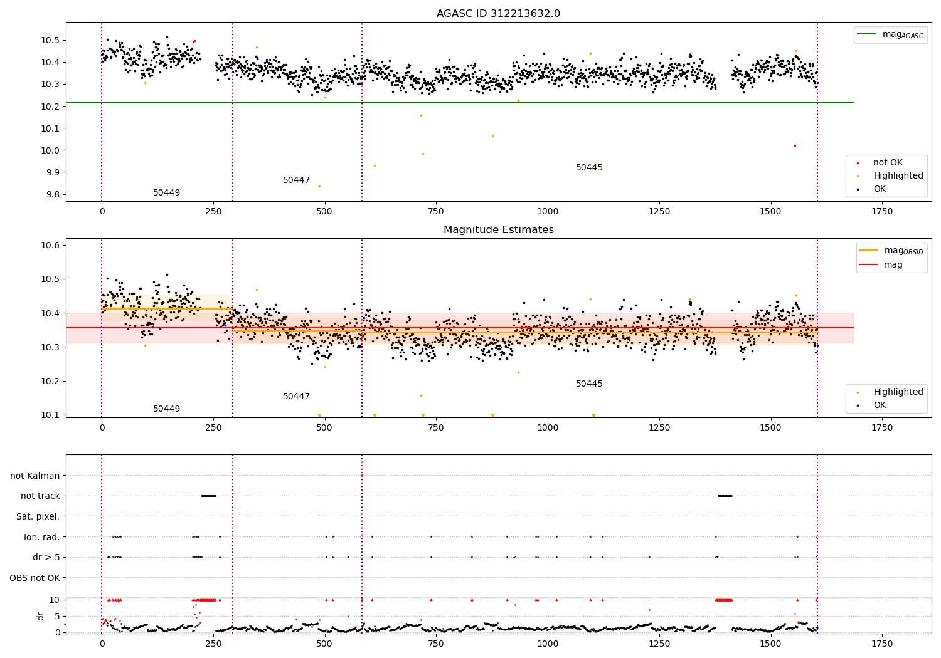Click the '9.8' y-axis tick label
941x658 pixels.
pos(51,195)
